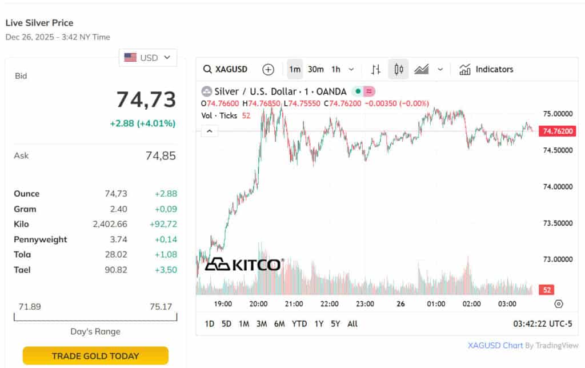Expand the chart style dropdown chevron
585x368 pixels.
(x=440, y=69)
